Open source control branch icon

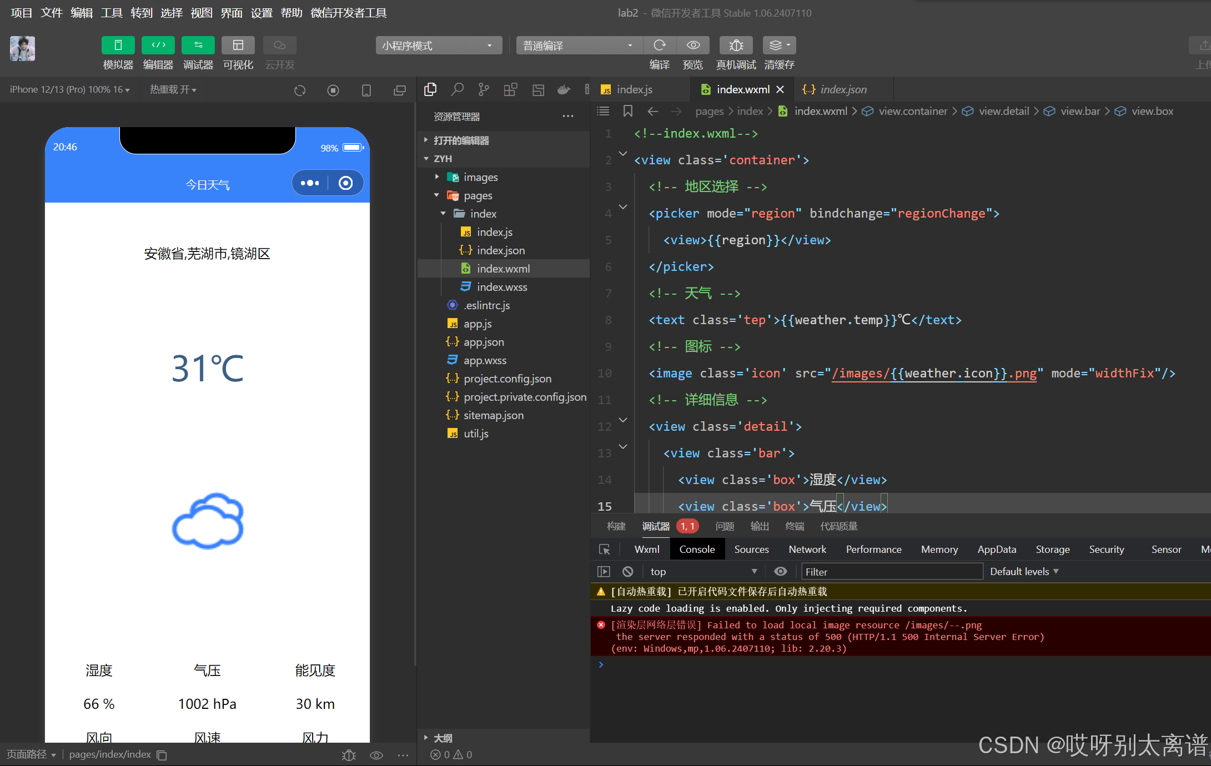(x=484, y=89)
